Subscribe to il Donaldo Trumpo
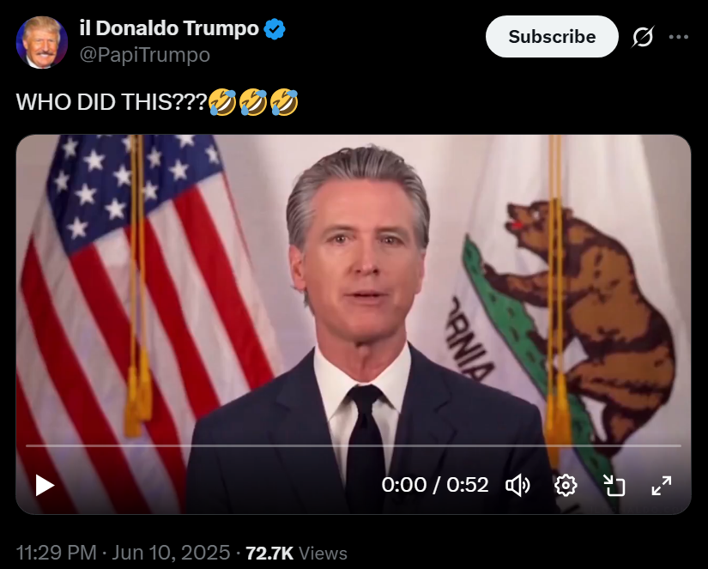This screenshot has width=708, height=569. point(552,37)
